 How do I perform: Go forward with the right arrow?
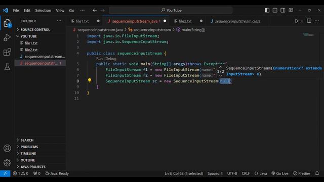click(102, 10)
